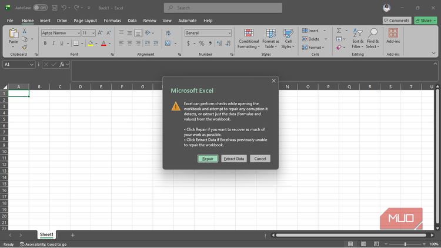441x248 pixels.
Task: Click in the Search box
Action: click(223, 8)
